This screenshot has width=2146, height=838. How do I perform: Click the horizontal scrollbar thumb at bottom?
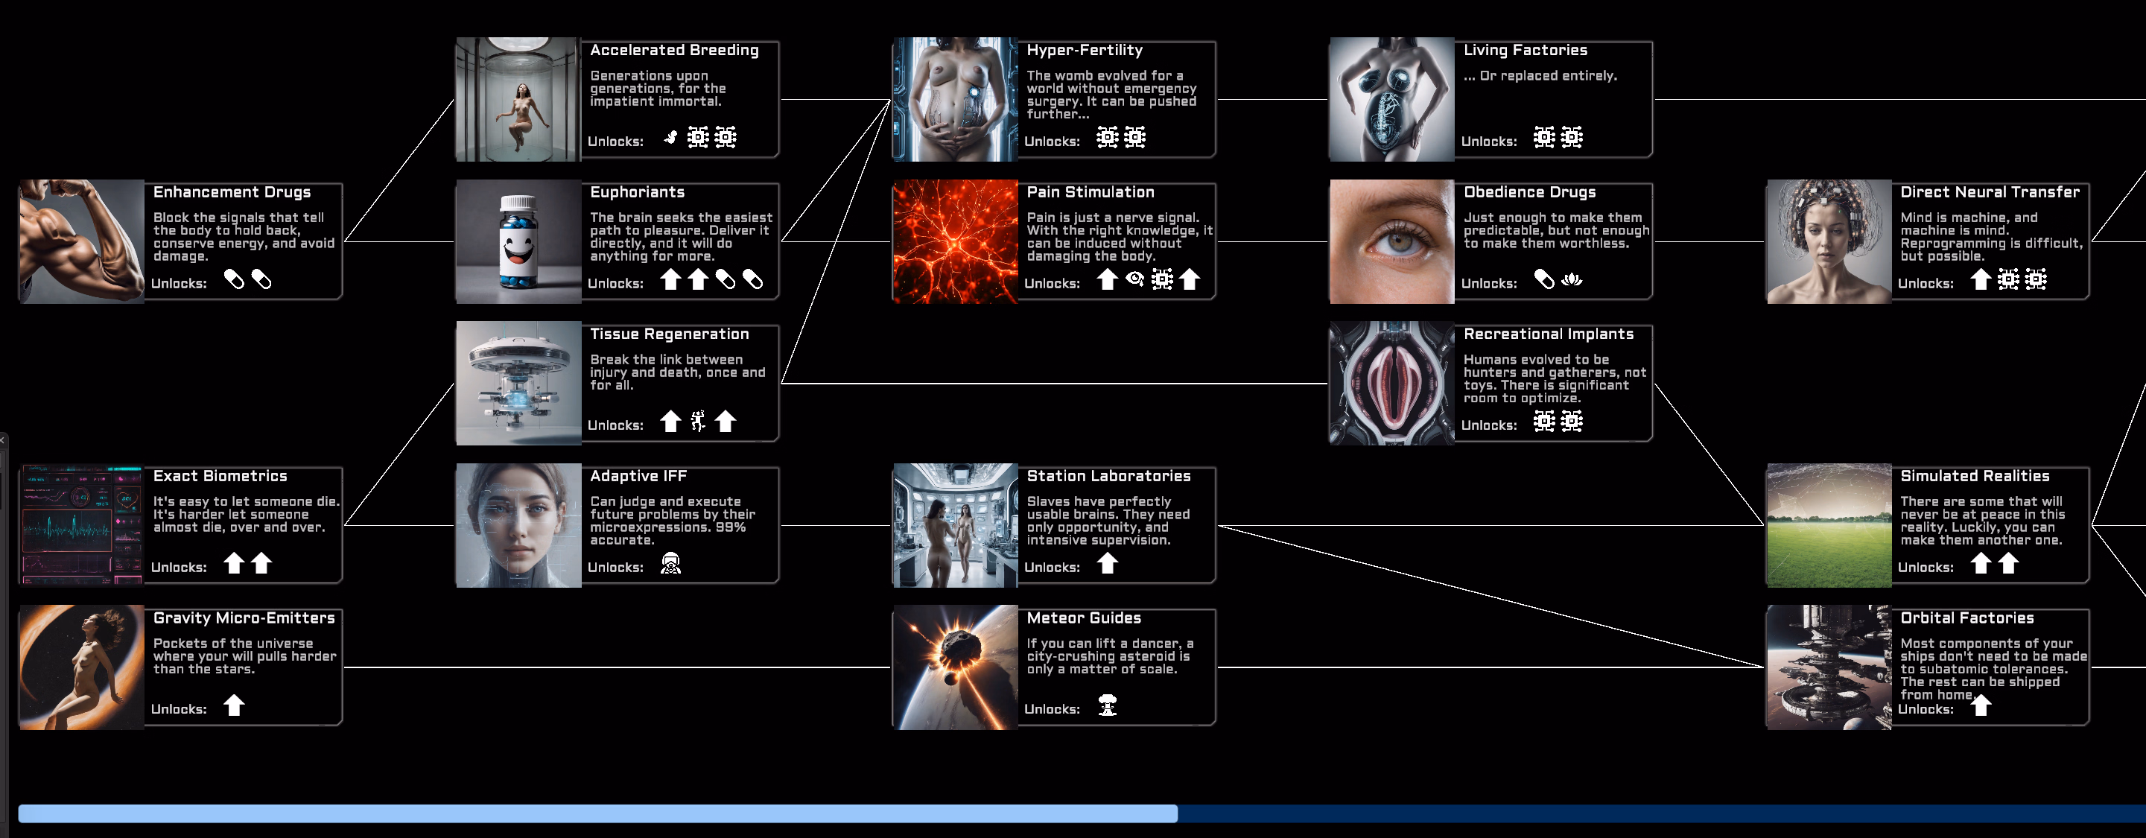(597, 814)
